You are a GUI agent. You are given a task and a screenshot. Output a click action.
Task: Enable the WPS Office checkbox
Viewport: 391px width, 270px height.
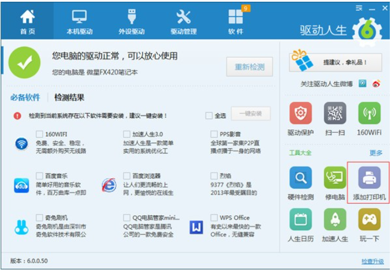click(x=214, y=217)
